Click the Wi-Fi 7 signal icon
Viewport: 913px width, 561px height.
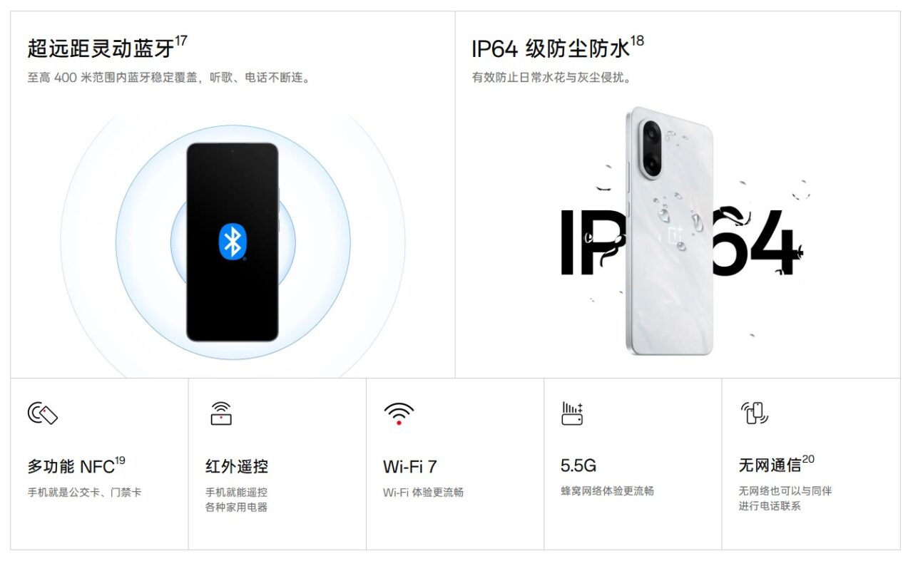[x=399, y=413]
